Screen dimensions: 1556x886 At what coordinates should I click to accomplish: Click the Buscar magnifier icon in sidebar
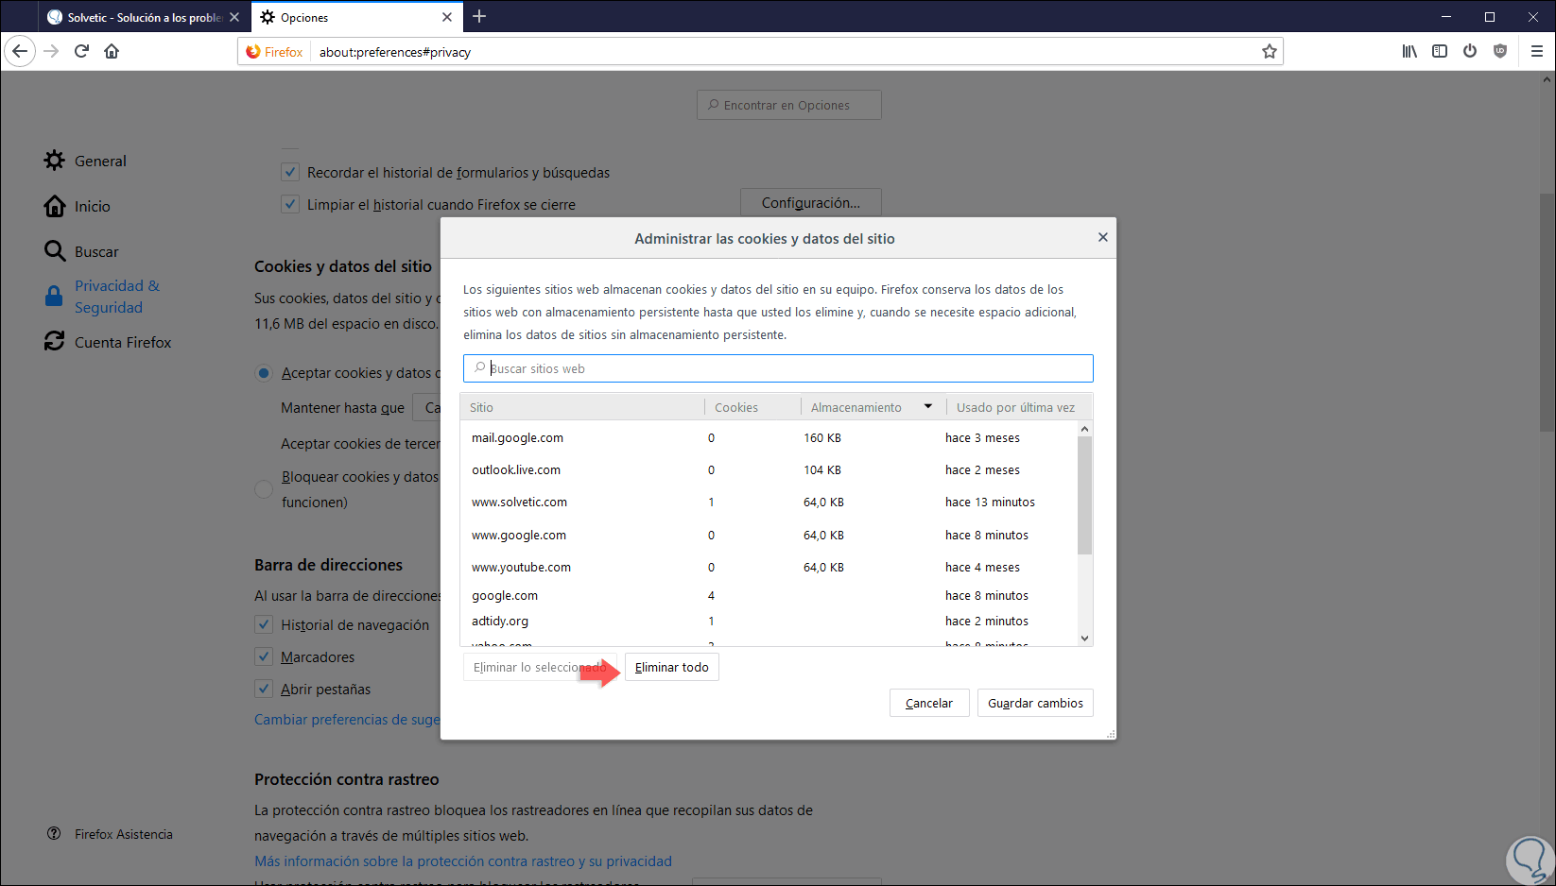click(55, 251)
